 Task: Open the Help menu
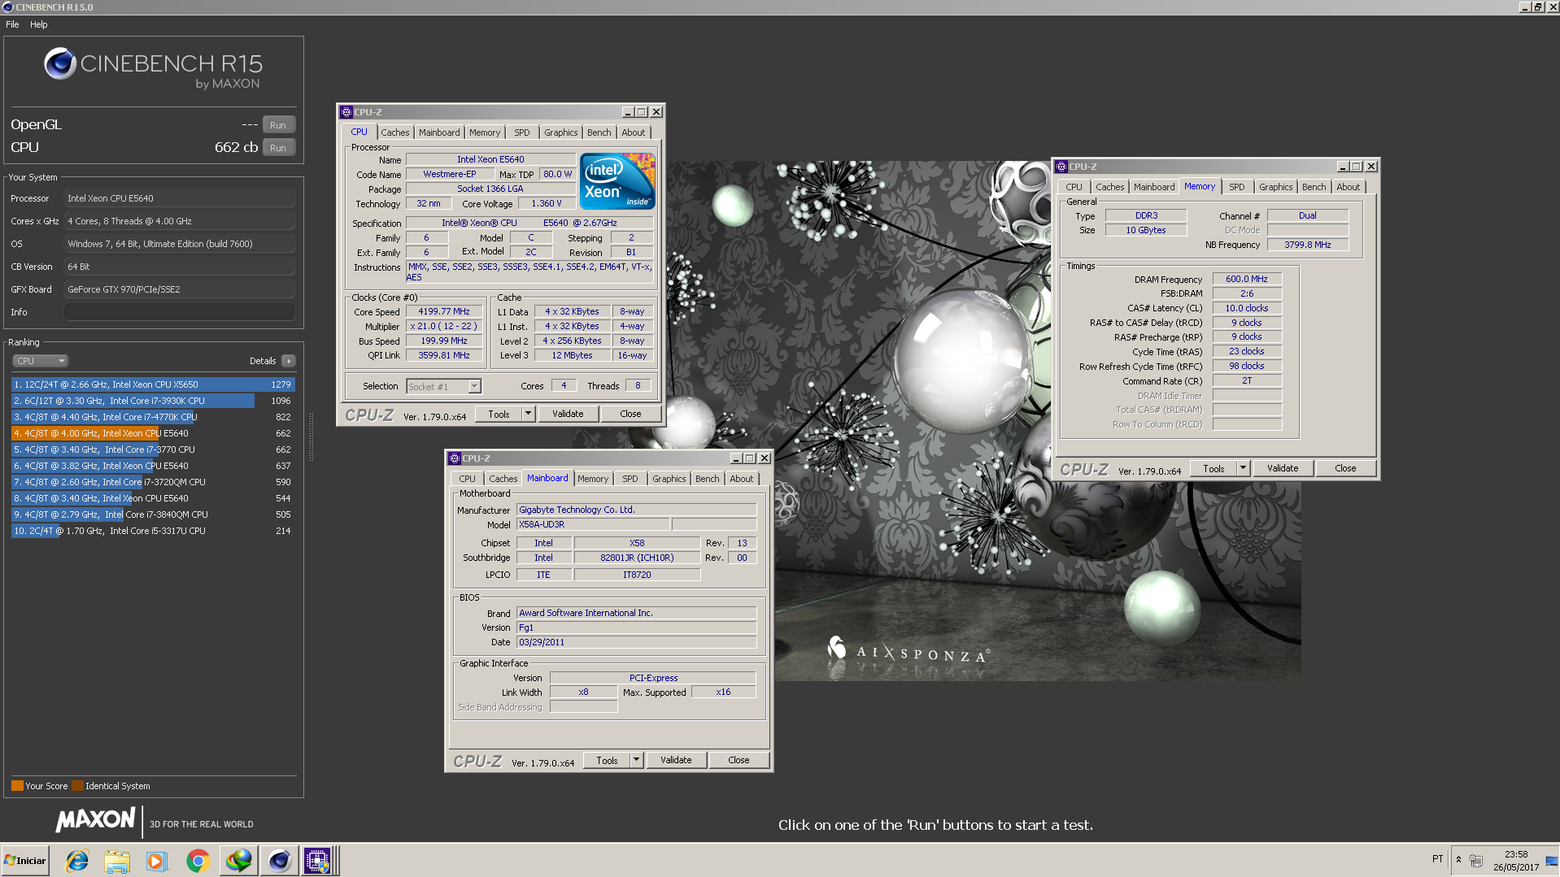(38, 24)
